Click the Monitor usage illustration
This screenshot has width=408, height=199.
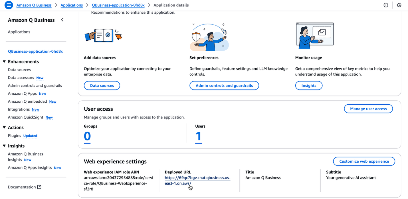[x=315, y=36]
